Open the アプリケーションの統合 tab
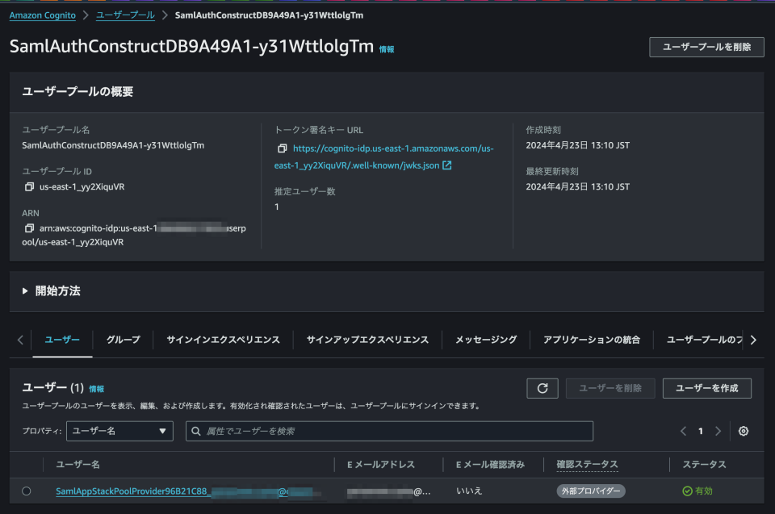Screen dimensions: 775x514 (x=592, y=340)
